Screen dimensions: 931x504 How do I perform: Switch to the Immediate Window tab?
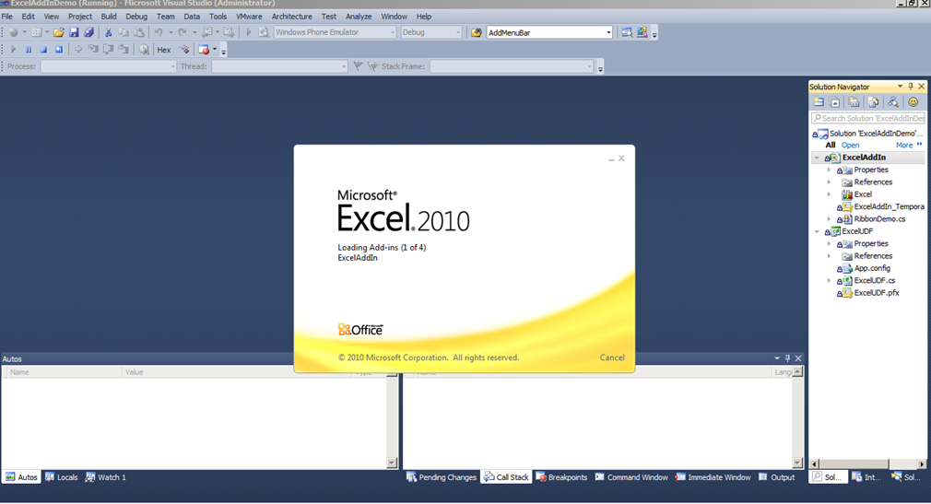713,477
